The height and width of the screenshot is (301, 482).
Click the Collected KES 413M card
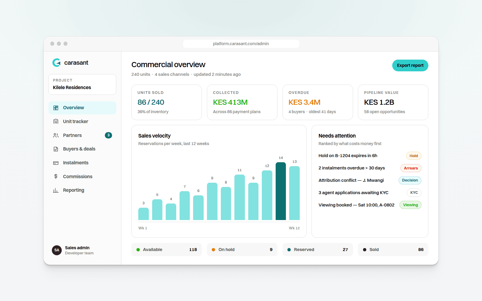click(242, 102)
